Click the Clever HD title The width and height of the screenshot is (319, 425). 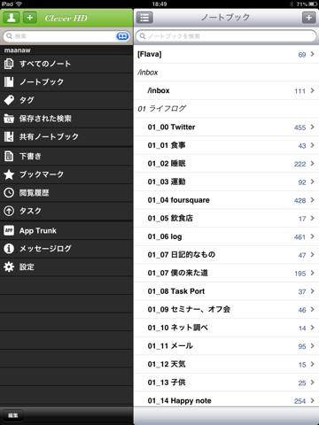pos(66,19)
